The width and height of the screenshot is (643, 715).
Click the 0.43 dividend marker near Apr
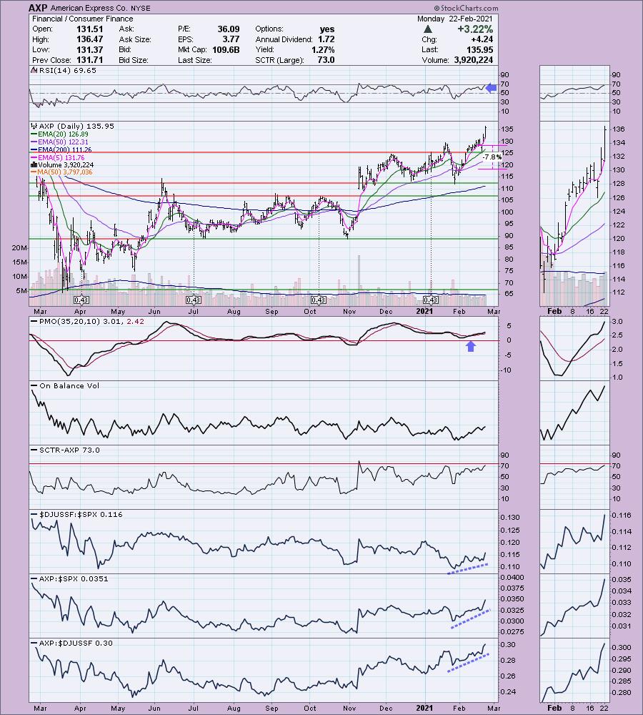coord(81,300)
